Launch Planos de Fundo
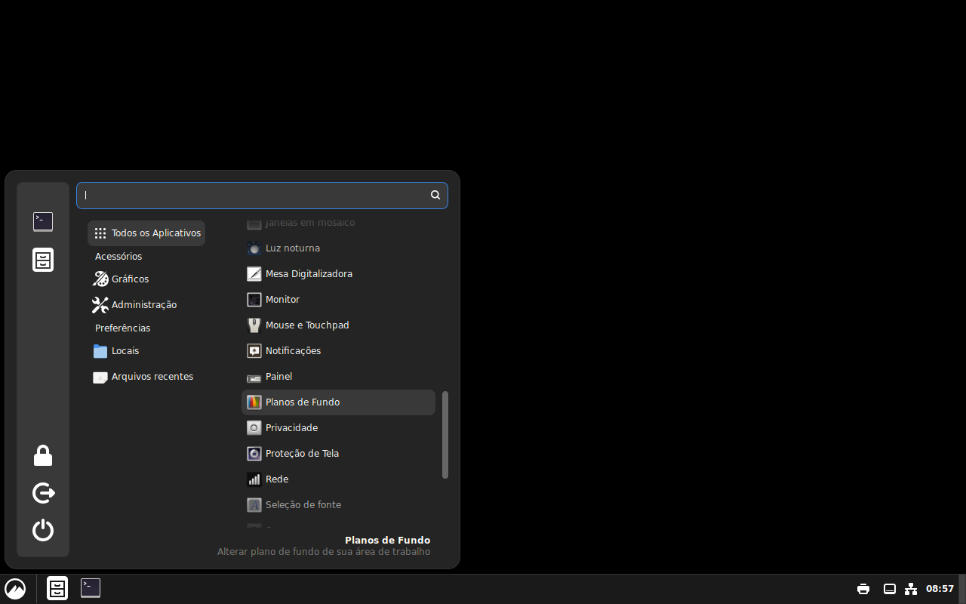This screenshot has height=604, width=966. click(x=302, y=402)
